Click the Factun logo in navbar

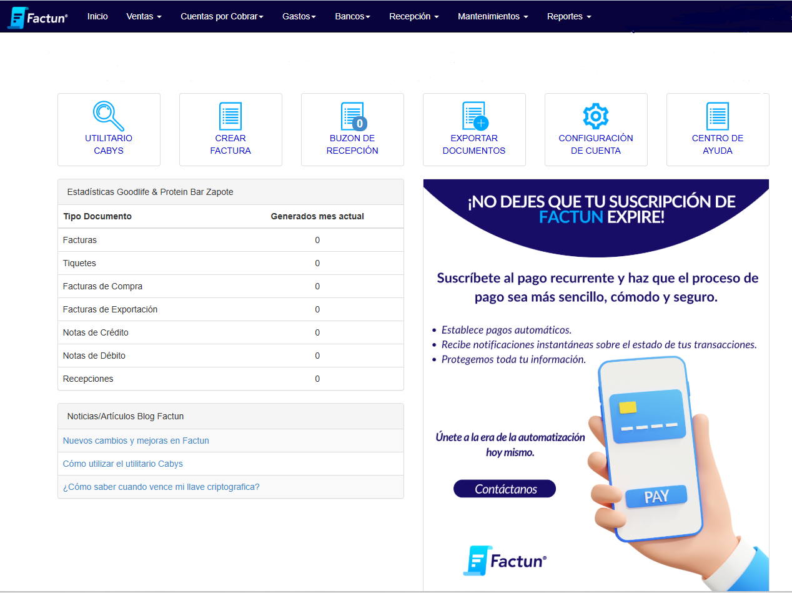pos(37,17)
